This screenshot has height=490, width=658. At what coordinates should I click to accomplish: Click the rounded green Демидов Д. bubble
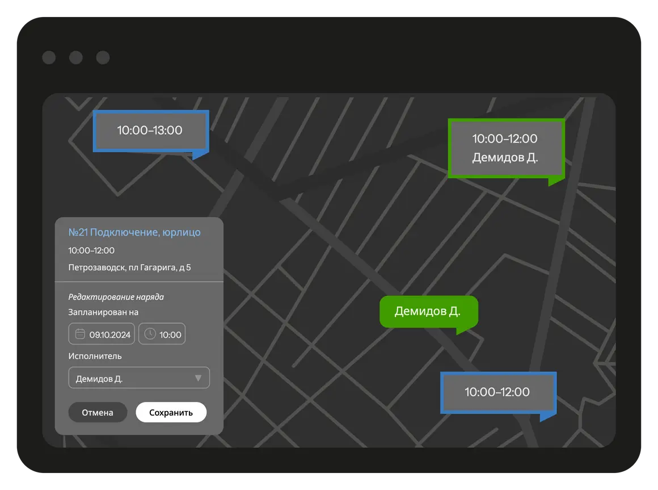point(428,311)
